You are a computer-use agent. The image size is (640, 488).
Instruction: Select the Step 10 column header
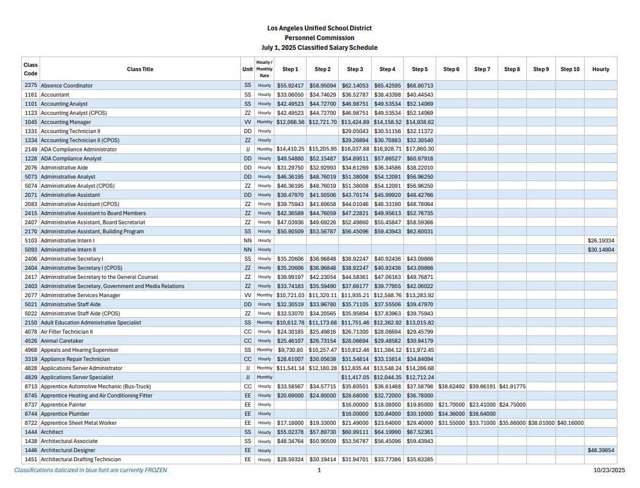point(569,69)
